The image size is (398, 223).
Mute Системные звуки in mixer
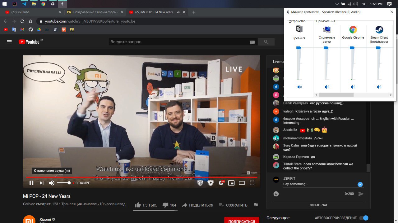(x=327, y=87)
